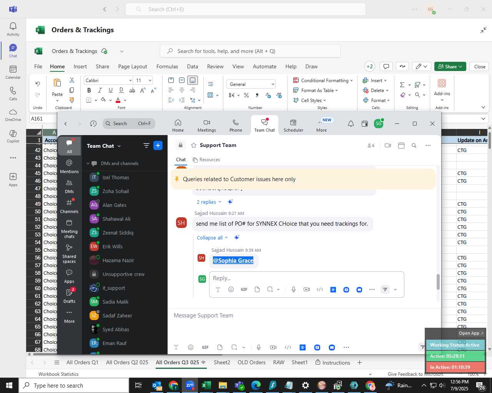Open Zoom Phone tab
This screenshot has height=393, width=492.
click(236, 125)
